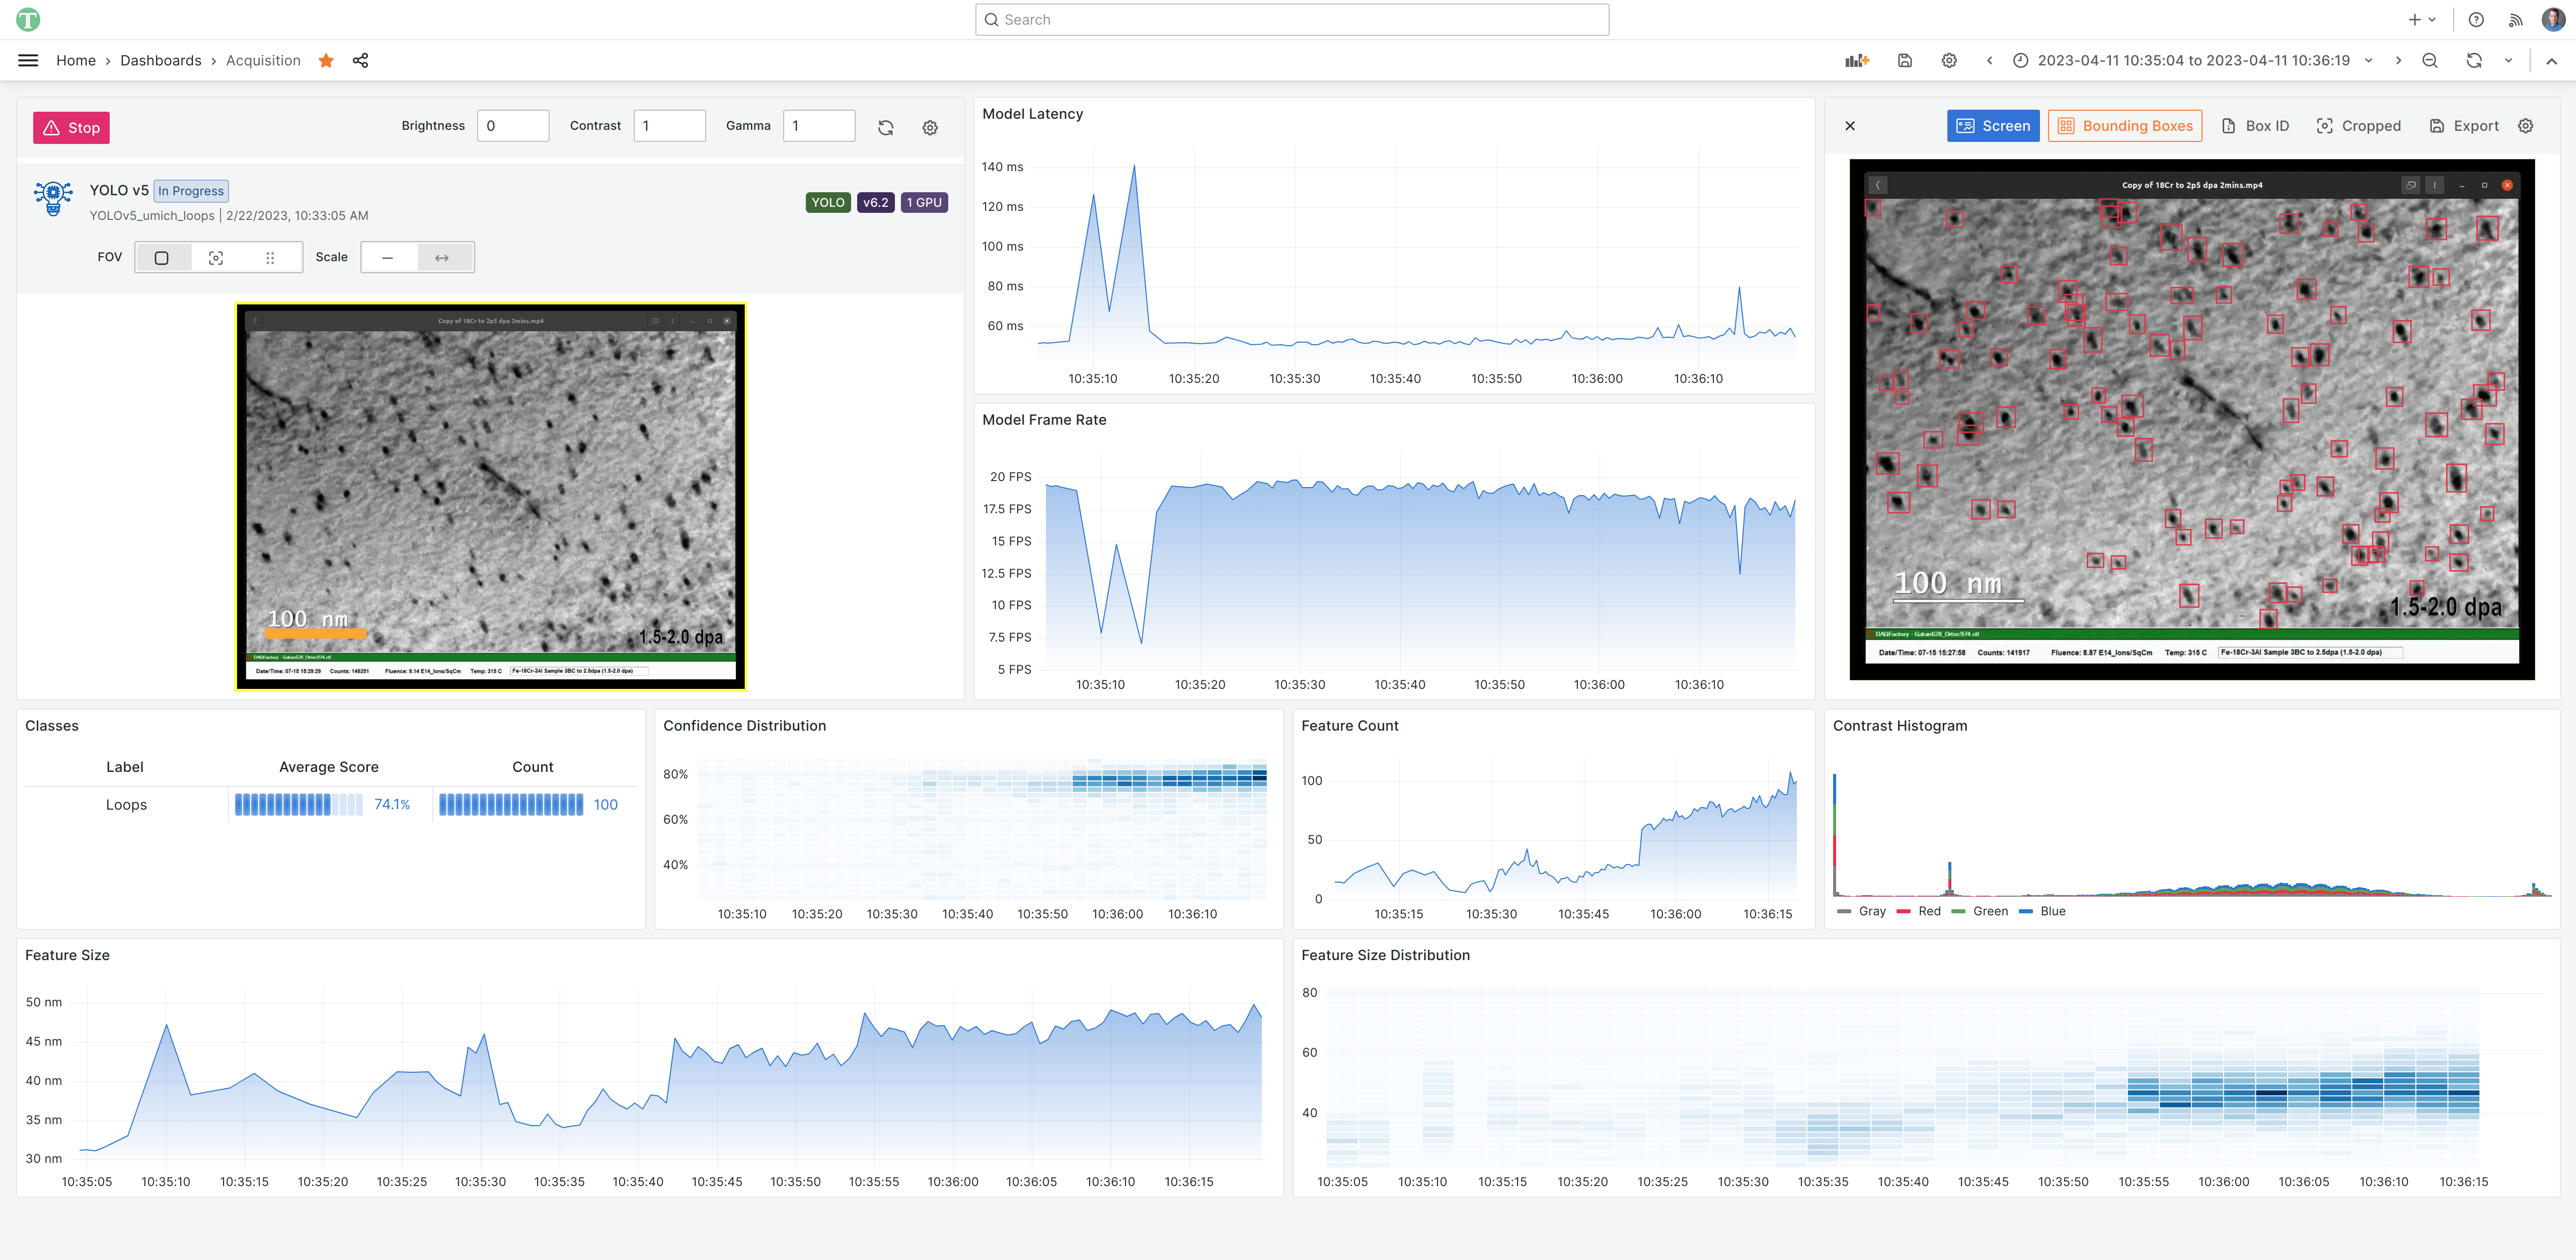Open the news feed RSS icon
2576x1260 pixels.
[x=2515, y=20]
